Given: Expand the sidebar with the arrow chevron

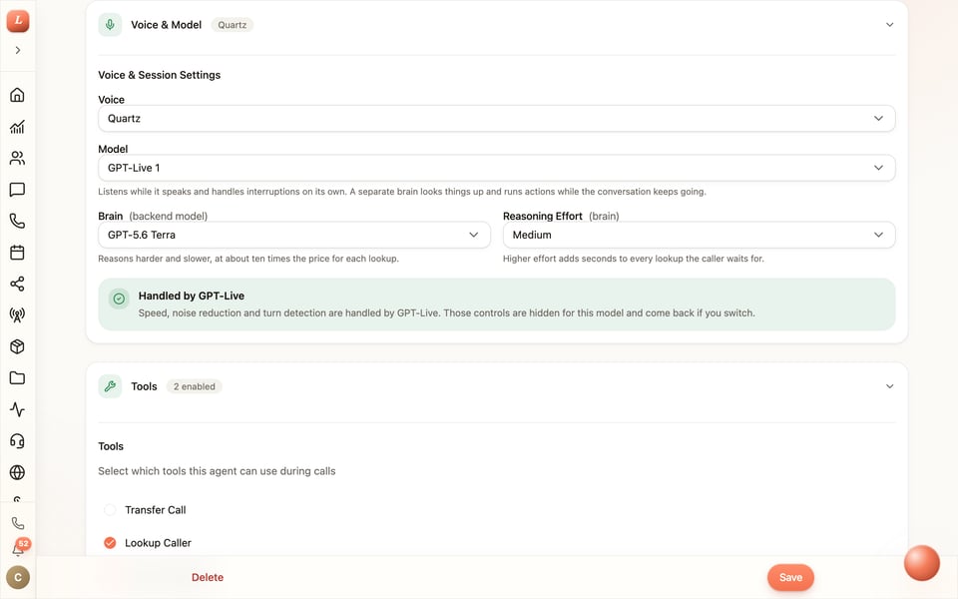Looking at the screenshot, I should [18, 50].
